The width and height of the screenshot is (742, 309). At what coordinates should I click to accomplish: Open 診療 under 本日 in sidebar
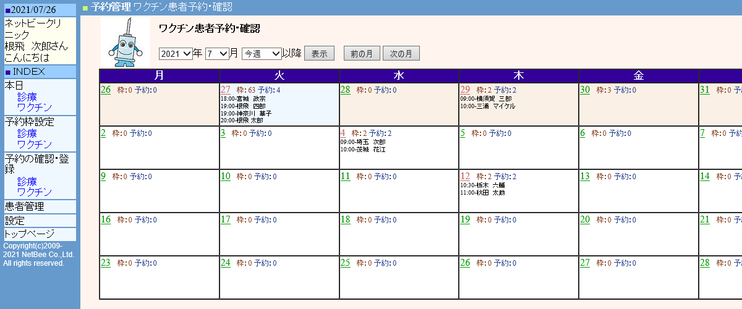click(x=27, y=97)
